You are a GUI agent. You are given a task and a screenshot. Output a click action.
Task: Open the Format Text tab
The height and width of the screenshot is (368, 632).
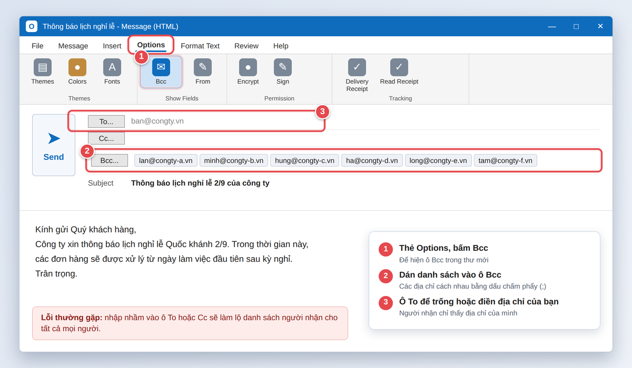200,46
